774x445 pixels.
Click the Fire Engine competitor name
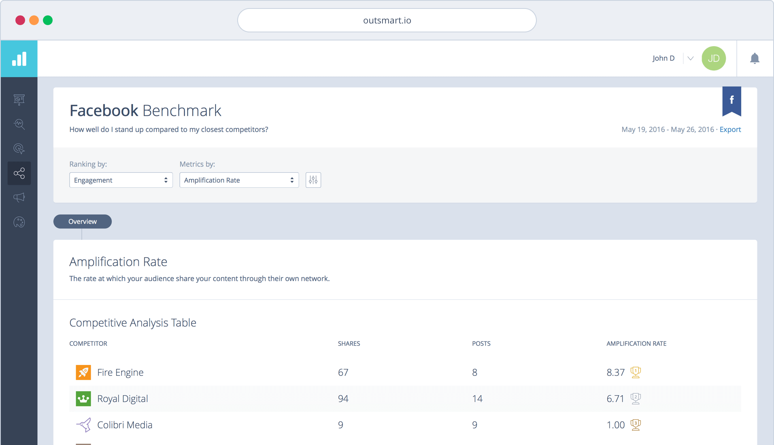coord(120,372)
